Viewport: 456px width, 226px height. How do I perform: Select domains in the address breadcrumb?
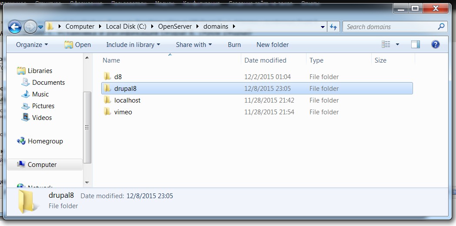(x=216, y=27)
